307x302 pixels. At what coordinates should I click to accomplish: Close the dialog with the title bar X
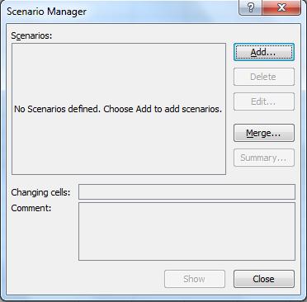[x=281, y=7]
